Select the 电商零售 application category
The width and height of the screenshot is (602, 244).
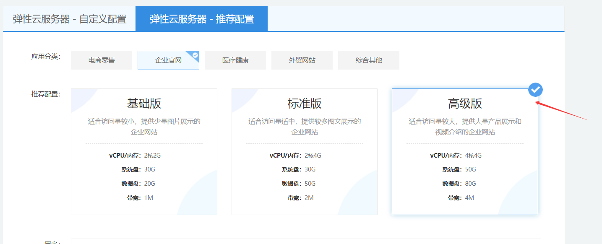point(101,60)
